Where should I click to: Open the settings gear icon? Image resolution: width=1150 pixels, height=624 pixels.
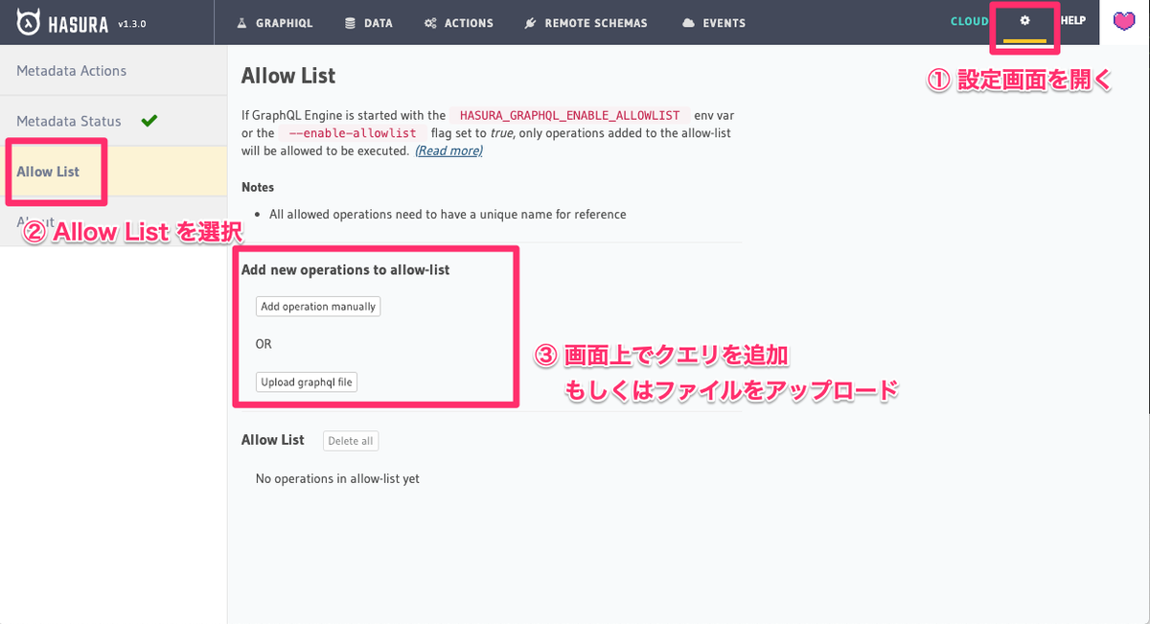tap(1024, 21)
